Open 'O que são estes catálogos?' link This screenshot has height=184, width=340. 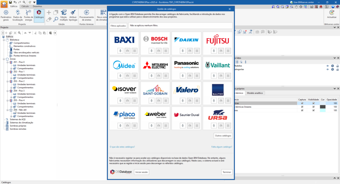pyautogui.click(x=122, y=147)
